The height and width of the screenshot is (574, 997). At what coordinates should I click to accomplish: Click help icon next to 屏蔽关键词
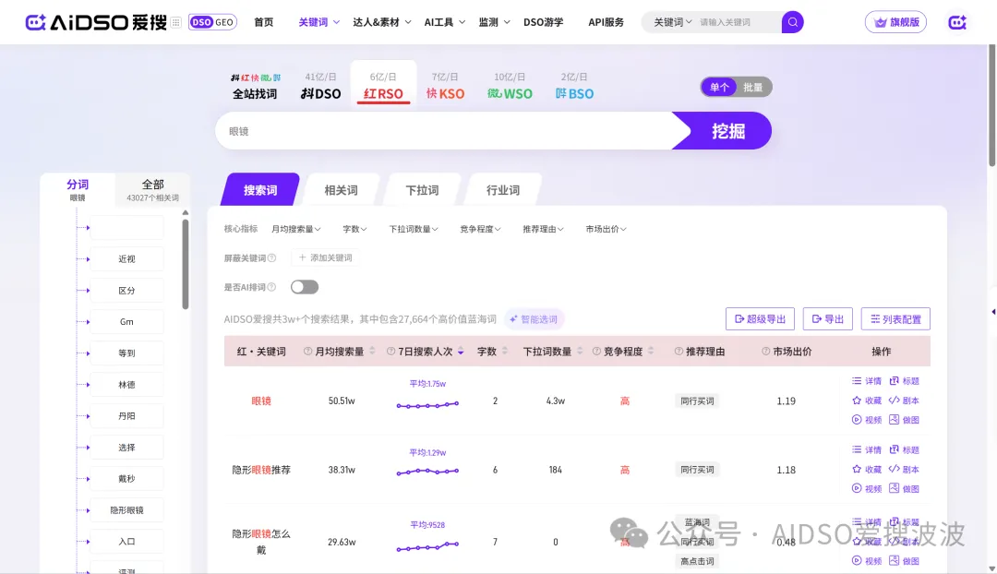tap(272, 258)
